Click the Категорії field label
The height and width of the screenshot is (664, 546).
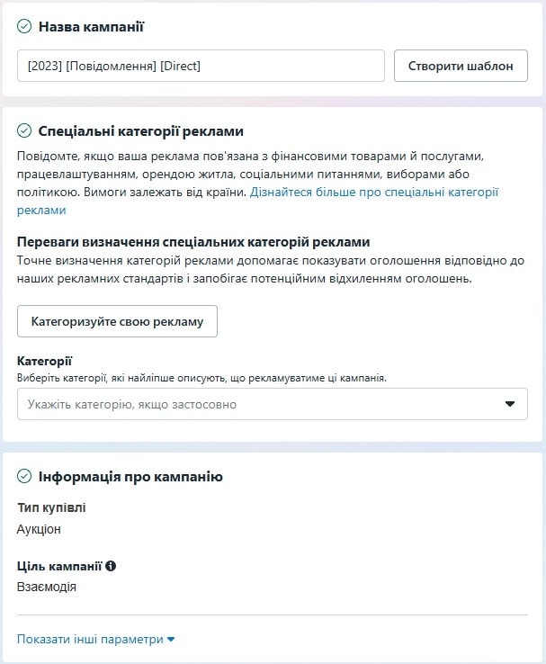[x=44, y=361]
